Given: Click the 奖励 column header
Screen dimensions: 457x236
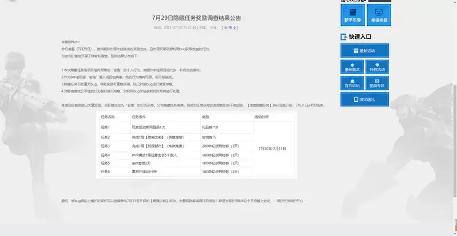Looking at the screenshot, I should [205, 116].
